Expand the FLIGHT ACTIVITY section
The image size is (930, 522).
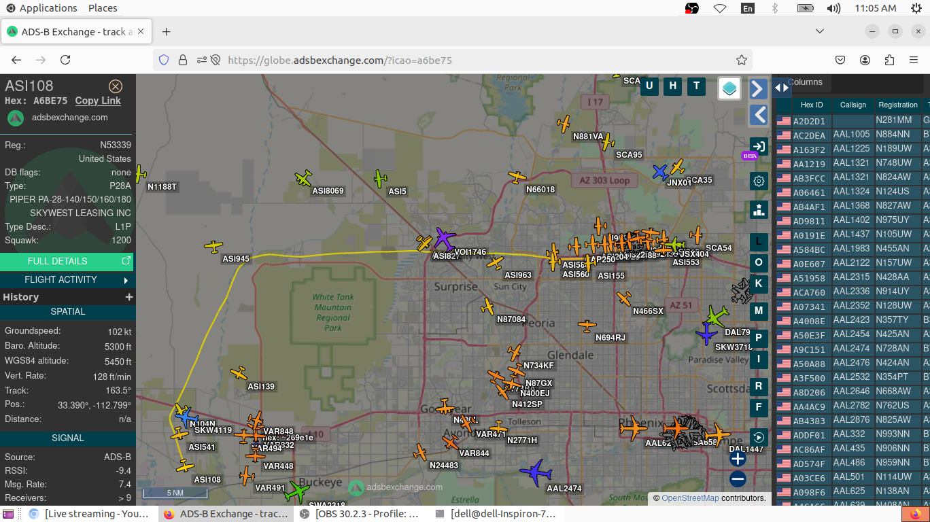point(67,279)
